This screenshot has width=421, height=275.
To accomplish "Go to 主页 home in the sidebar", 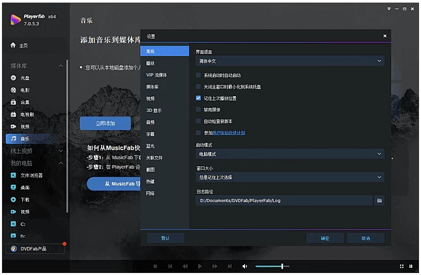I will tap(23, 46).
